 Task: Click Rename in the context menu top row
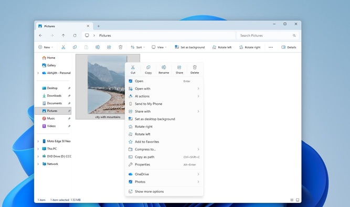(x=164, y=70)
